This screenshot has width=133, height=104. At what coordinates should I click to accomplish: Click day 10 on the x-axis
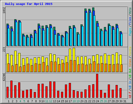(43, 101)
